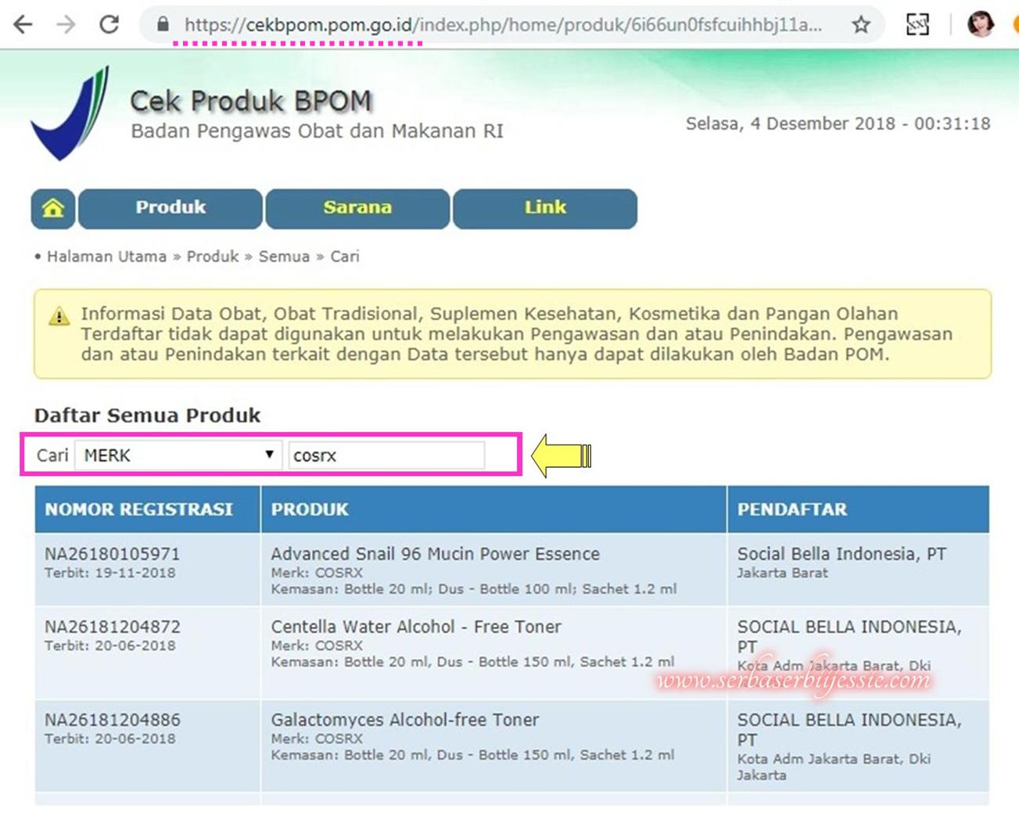1019x827 pixels.
Task: Click the yellow warning triangle icon
Action: pos(59,315)
